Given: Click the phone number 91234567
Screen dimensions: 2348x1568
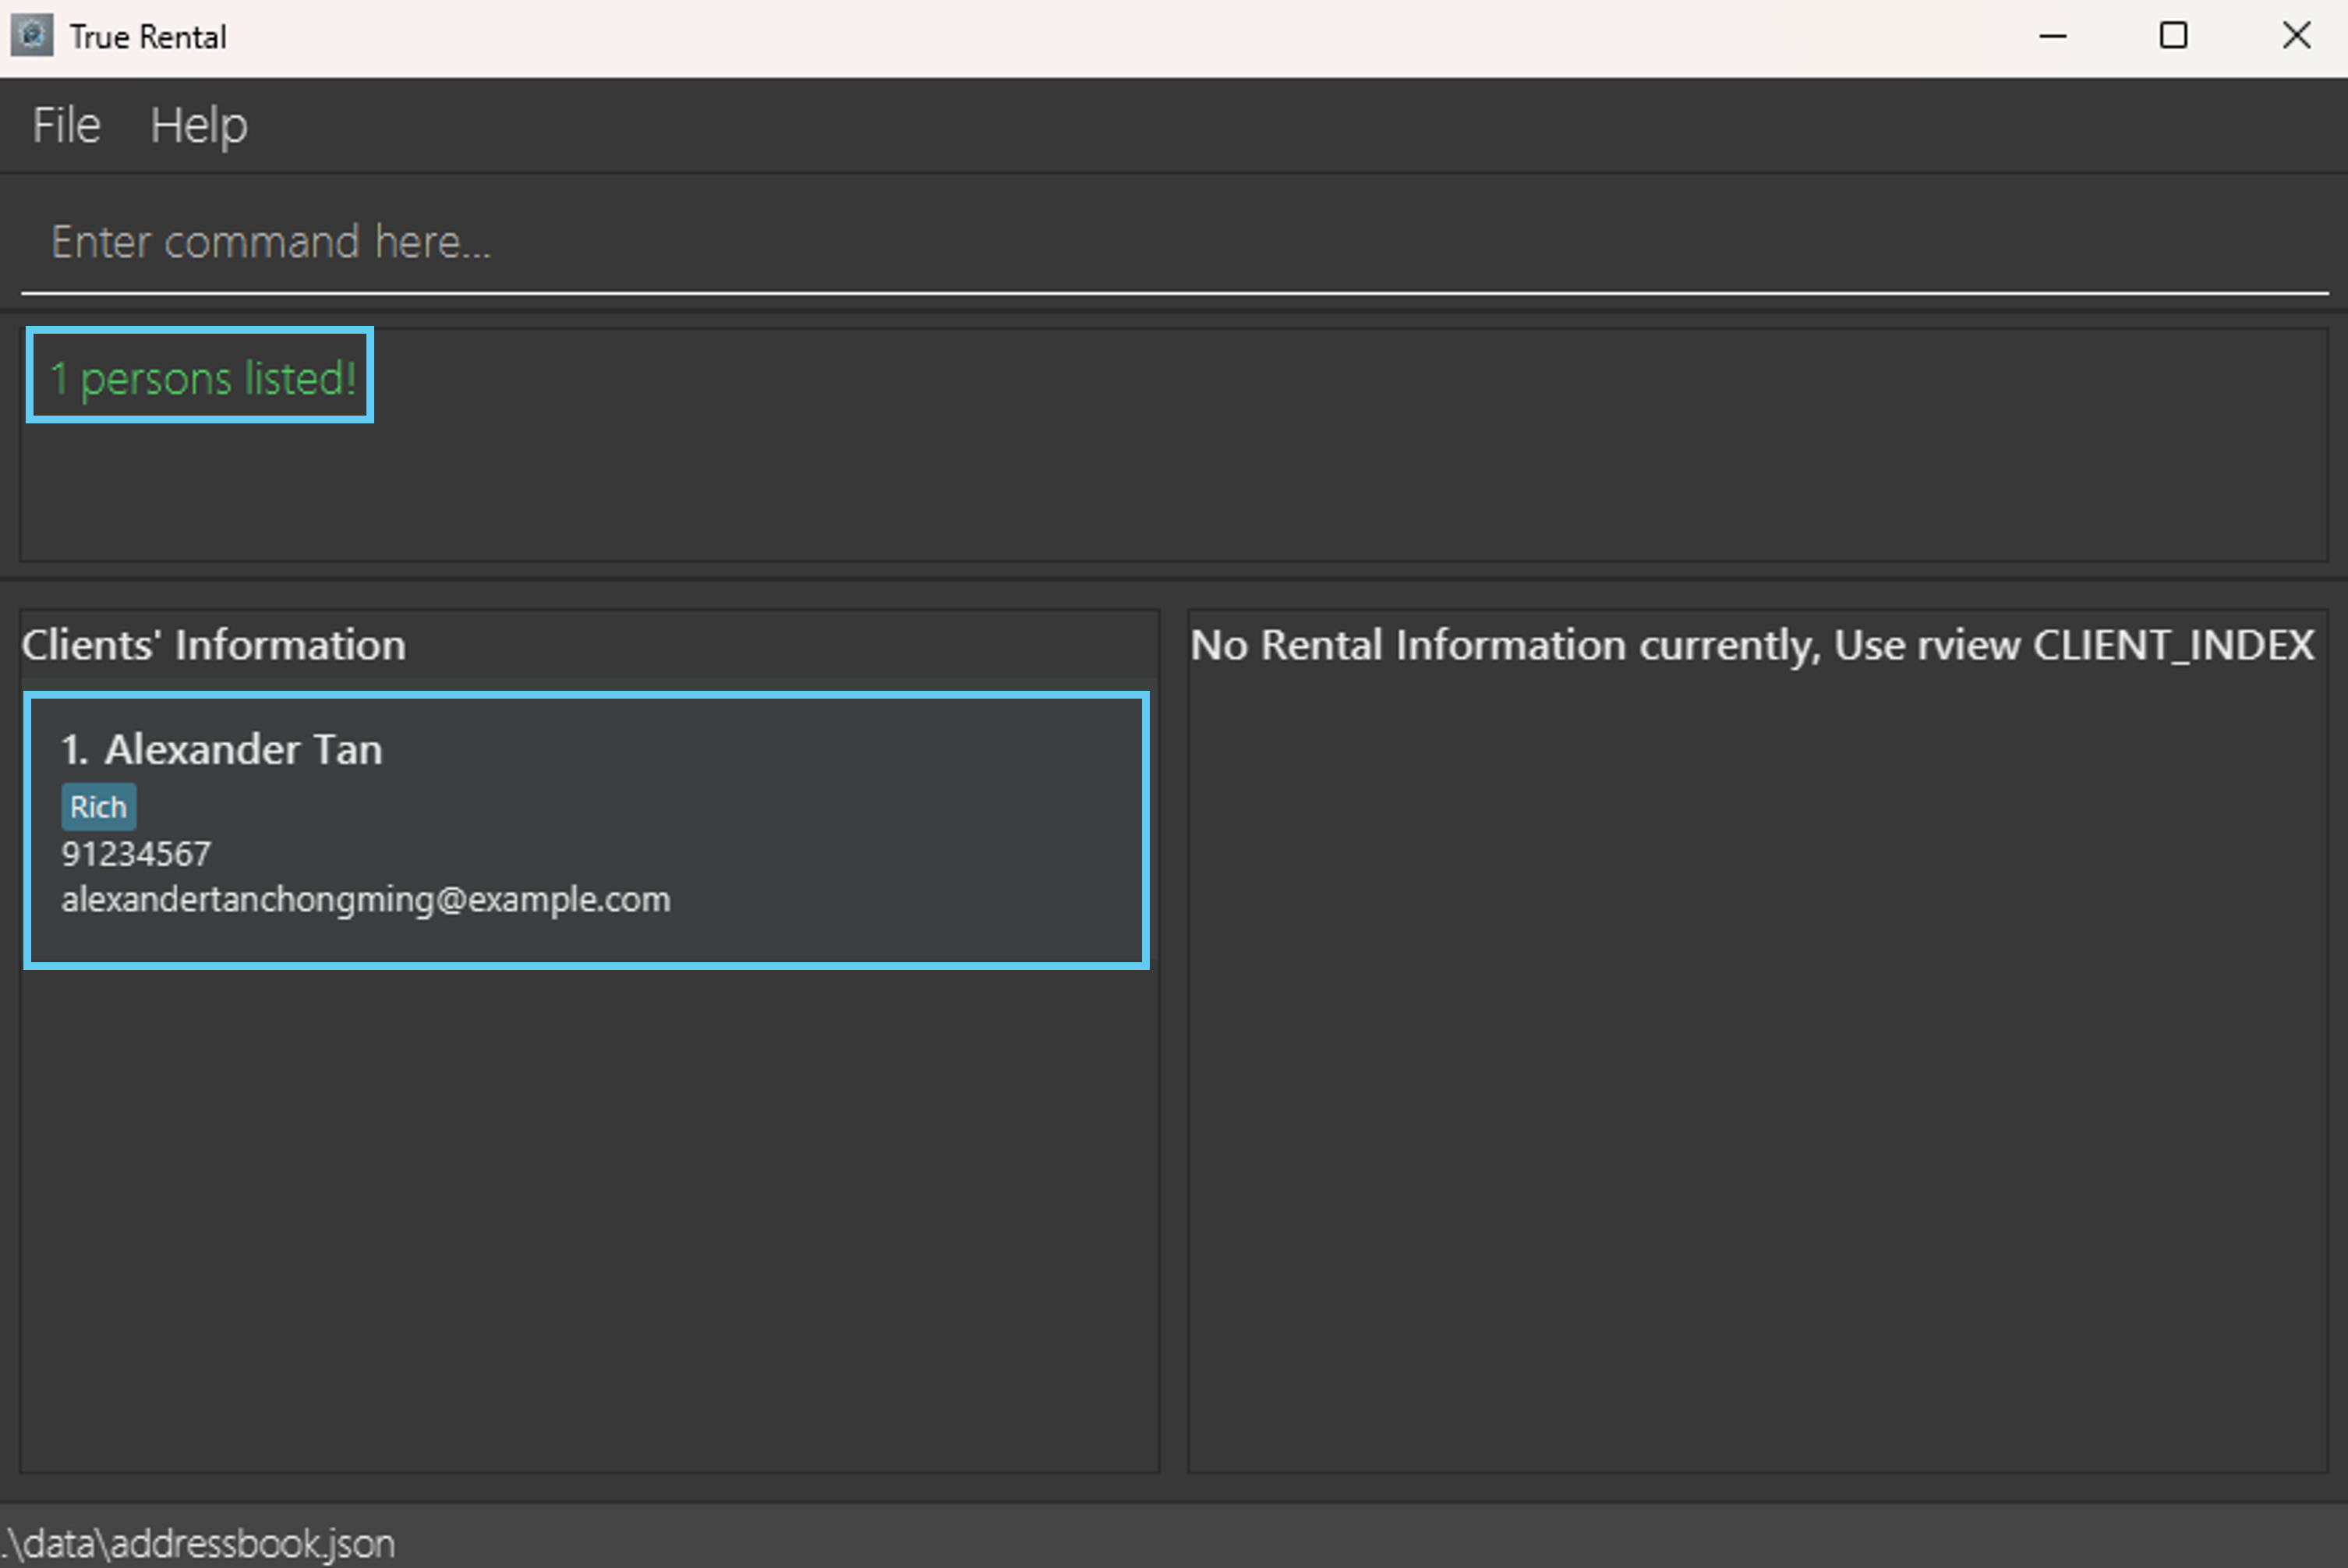Looking at the screenshot, I should [136, 854].
